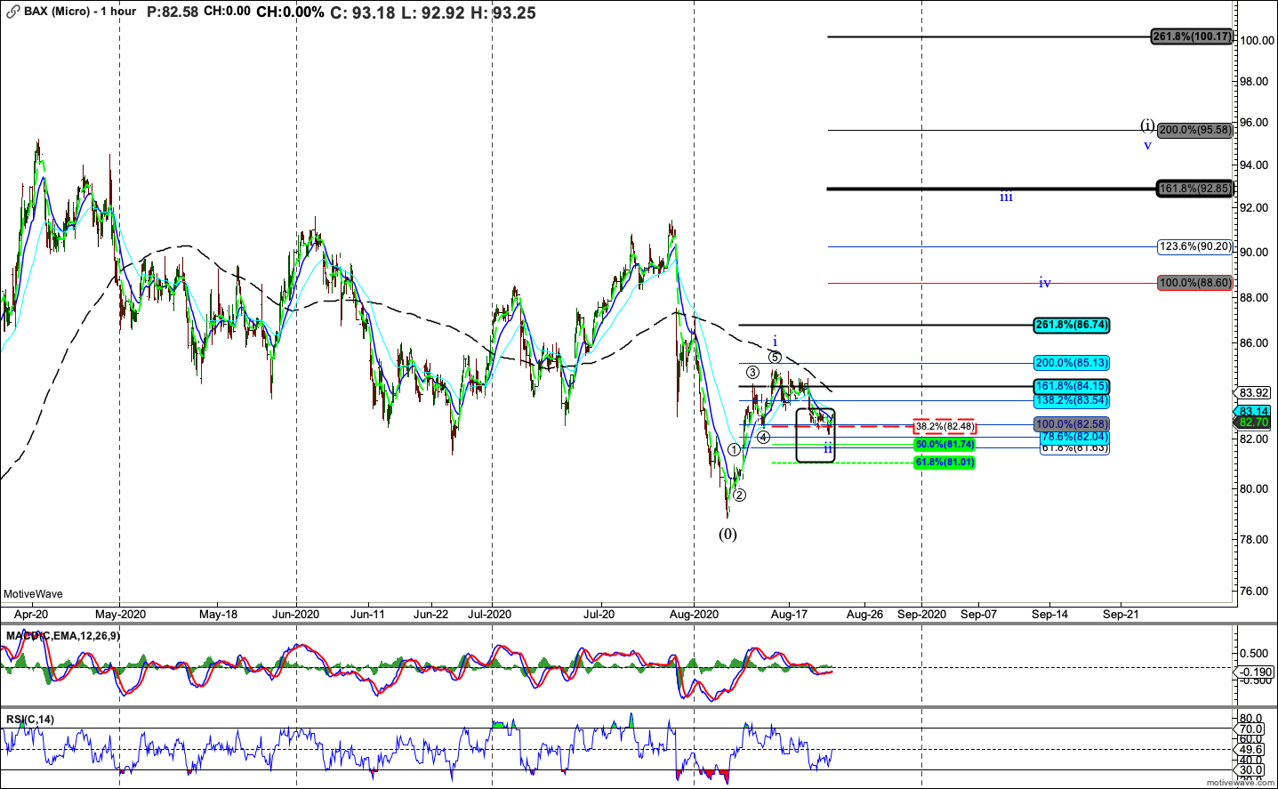Select the 49.6 RSI value marker
Viewport: 1278px width, 789px height.
[1251, 749]
